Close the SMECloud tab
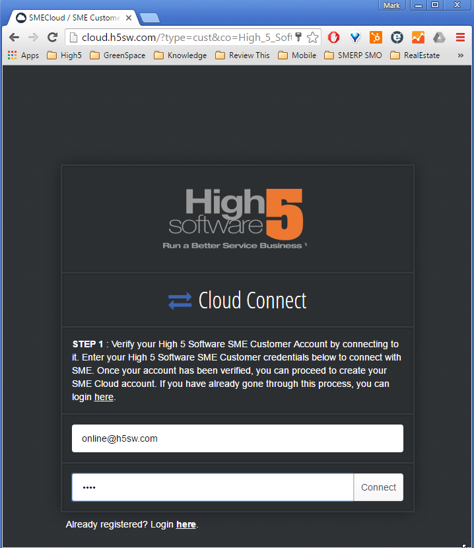This screenshot has height=548, width=474. click(x=129, y=18)
